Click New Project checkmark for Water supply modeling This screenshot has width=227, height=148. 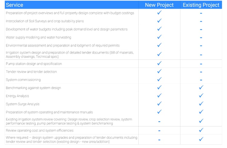click(x=159, y=37)
